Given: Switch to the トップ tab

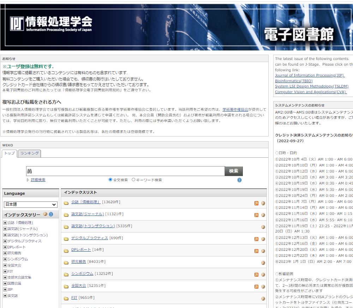Looking at the screenshot, I should pyautogui.click(x=10, y=153).
